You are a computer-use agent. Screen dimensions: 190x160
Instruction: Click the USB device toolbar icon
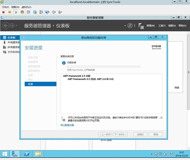60,12
